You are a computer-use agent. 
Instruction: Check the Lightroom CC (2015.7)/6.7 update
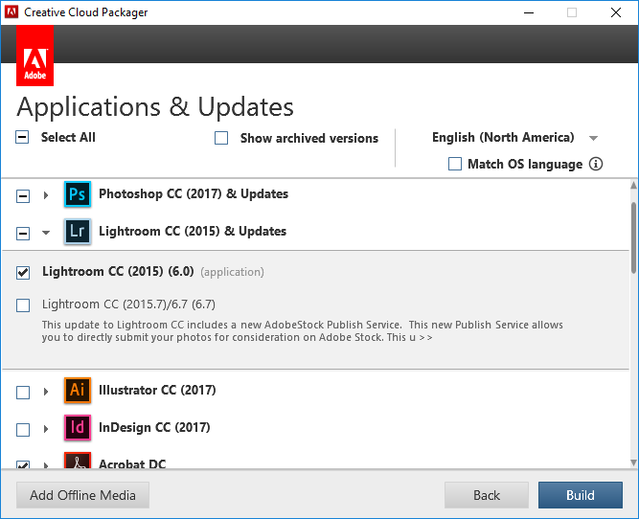tap(23, 305)
